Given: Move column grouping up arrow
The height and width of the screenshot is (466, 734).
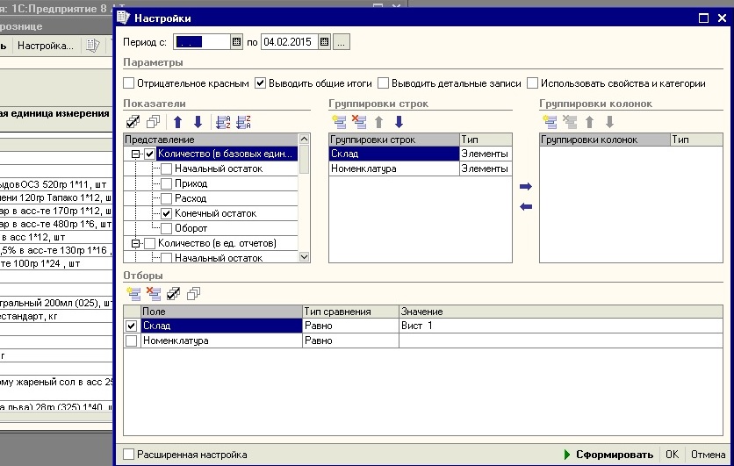Looking at the screenshot, I should [589, 122].
